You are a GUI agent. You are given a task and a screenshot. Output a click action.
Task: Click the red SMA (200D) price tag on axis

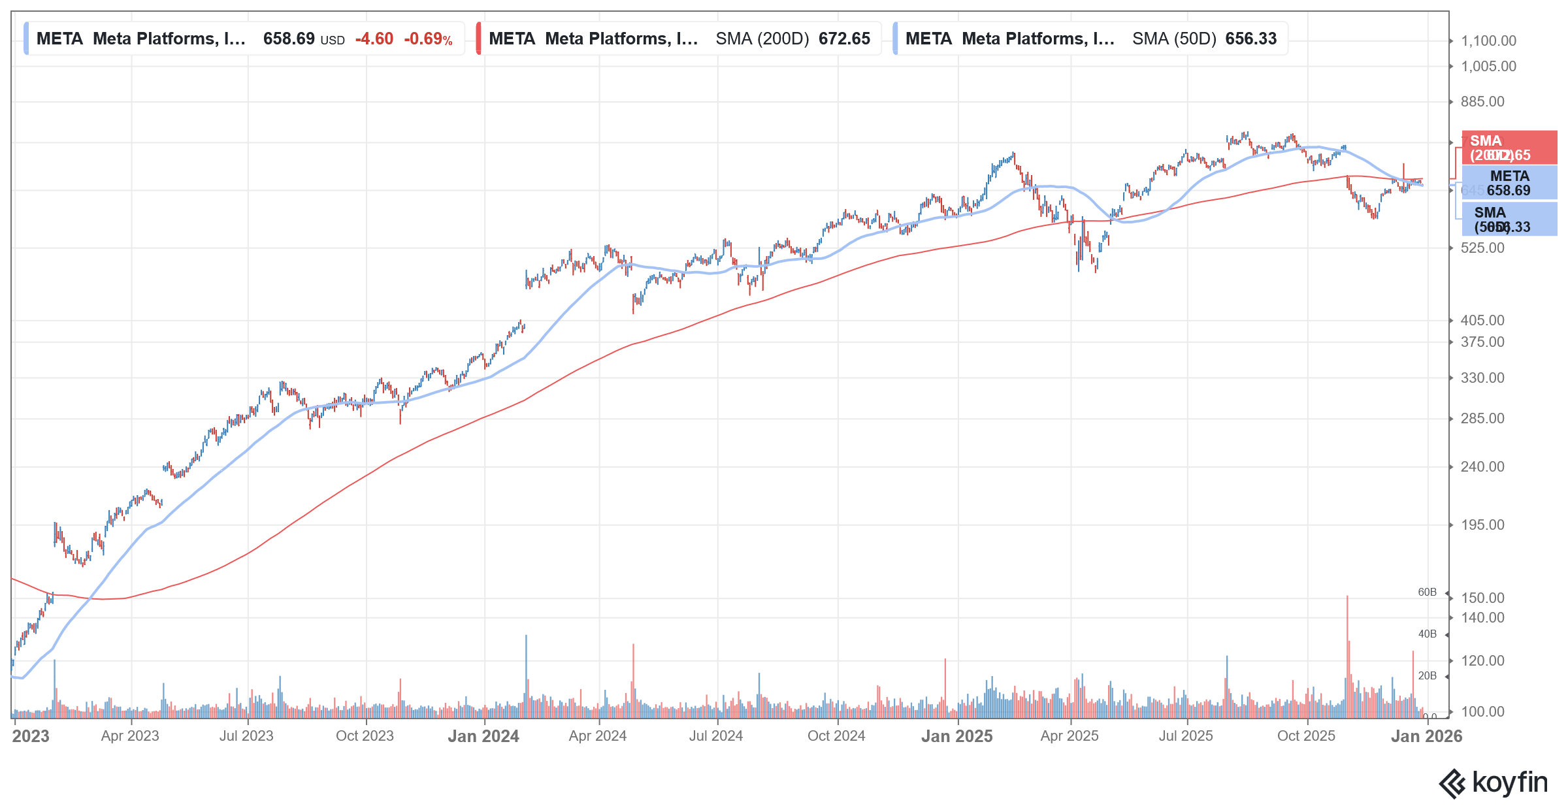[1509, 148]
